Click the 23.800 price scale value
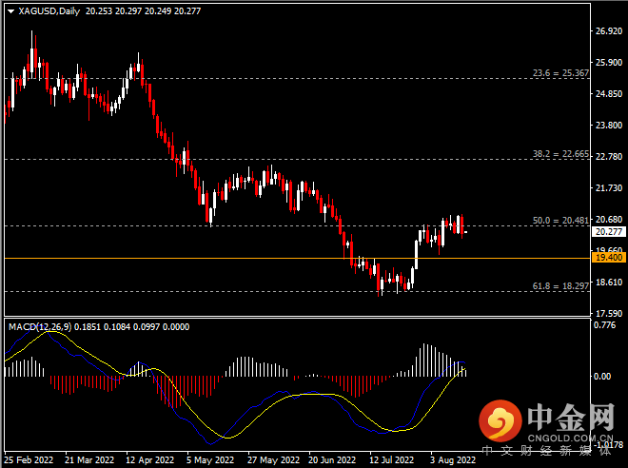 (x=609, y=126)
